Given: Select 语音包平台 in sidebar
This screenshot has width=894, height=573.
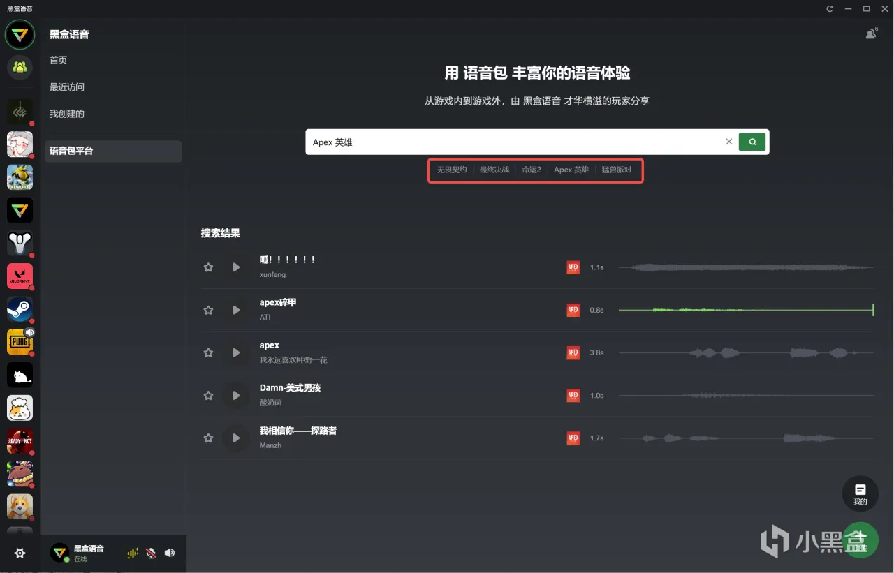Looking at the screenshot, I should (113, 151).
